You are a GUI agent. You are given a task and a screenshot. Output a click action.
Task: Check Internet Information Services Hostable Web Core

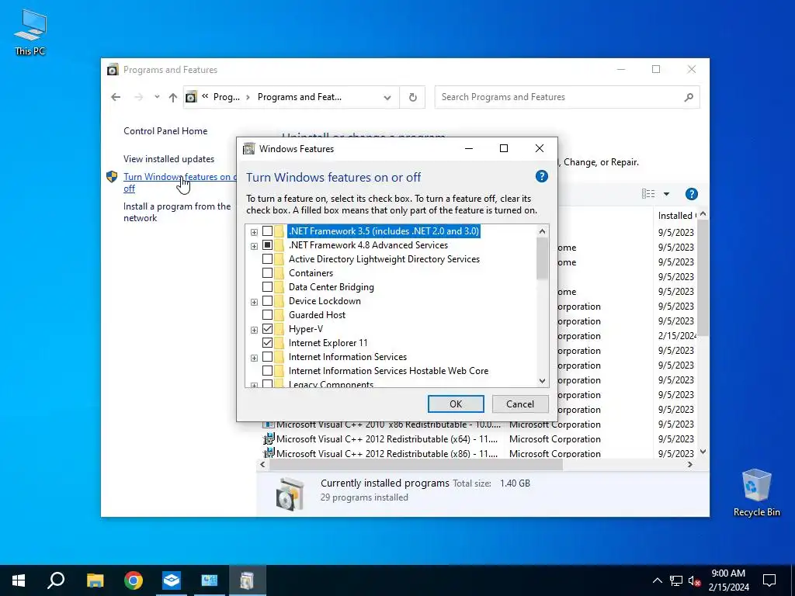point(267,370)
